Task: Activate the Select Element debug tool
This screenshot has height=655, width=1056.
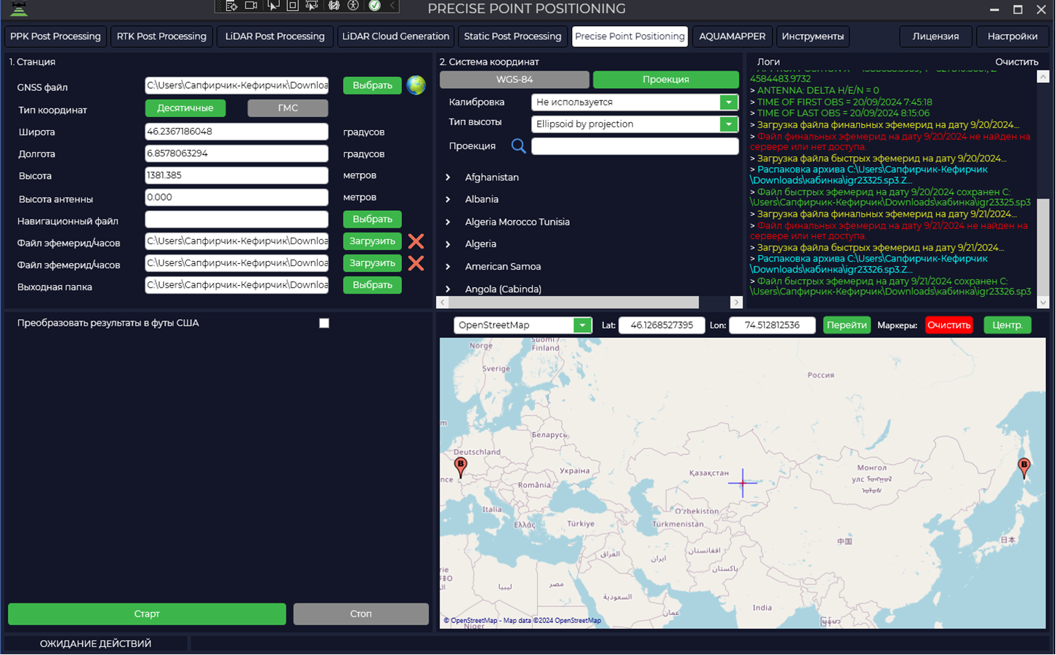Action: [273, 5]
